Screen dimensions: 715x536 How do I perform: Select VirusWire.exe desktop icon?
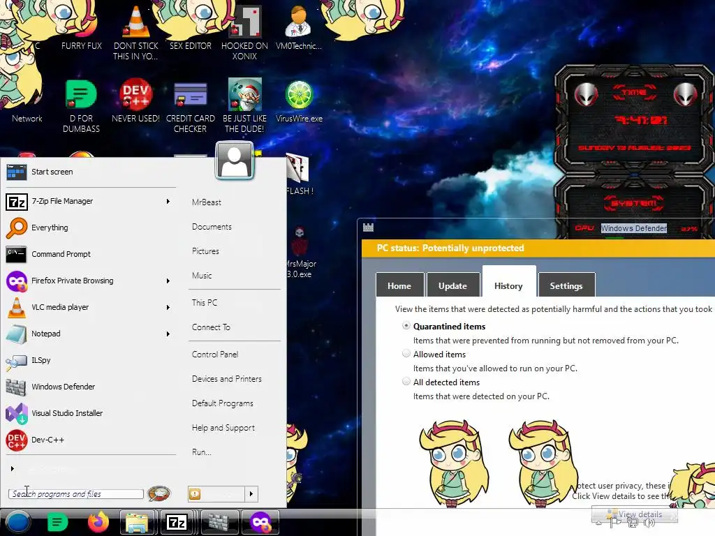click(x=299, y=101)
